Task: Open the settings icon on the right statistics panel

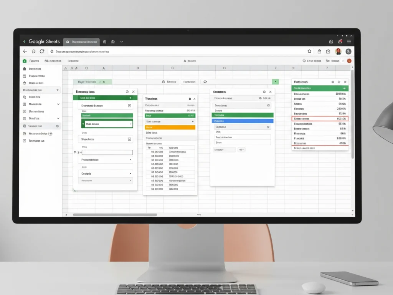Action: click(339, 82)
